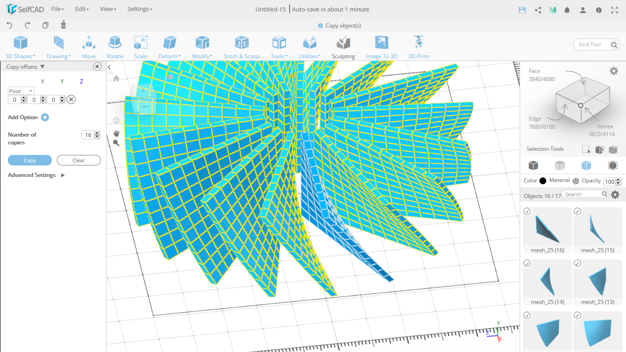Click the Copy button
626x352 pixels.
pyautogui.click(x=30, y=160)
